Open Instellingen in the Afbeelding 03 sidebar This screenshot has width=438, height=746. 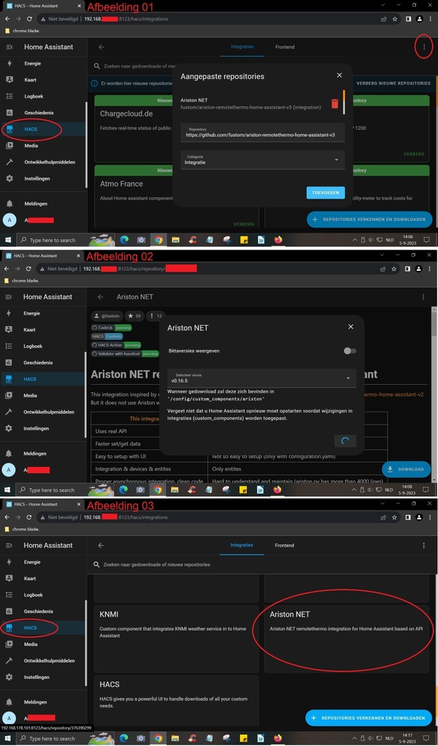(x=37, y=677)
